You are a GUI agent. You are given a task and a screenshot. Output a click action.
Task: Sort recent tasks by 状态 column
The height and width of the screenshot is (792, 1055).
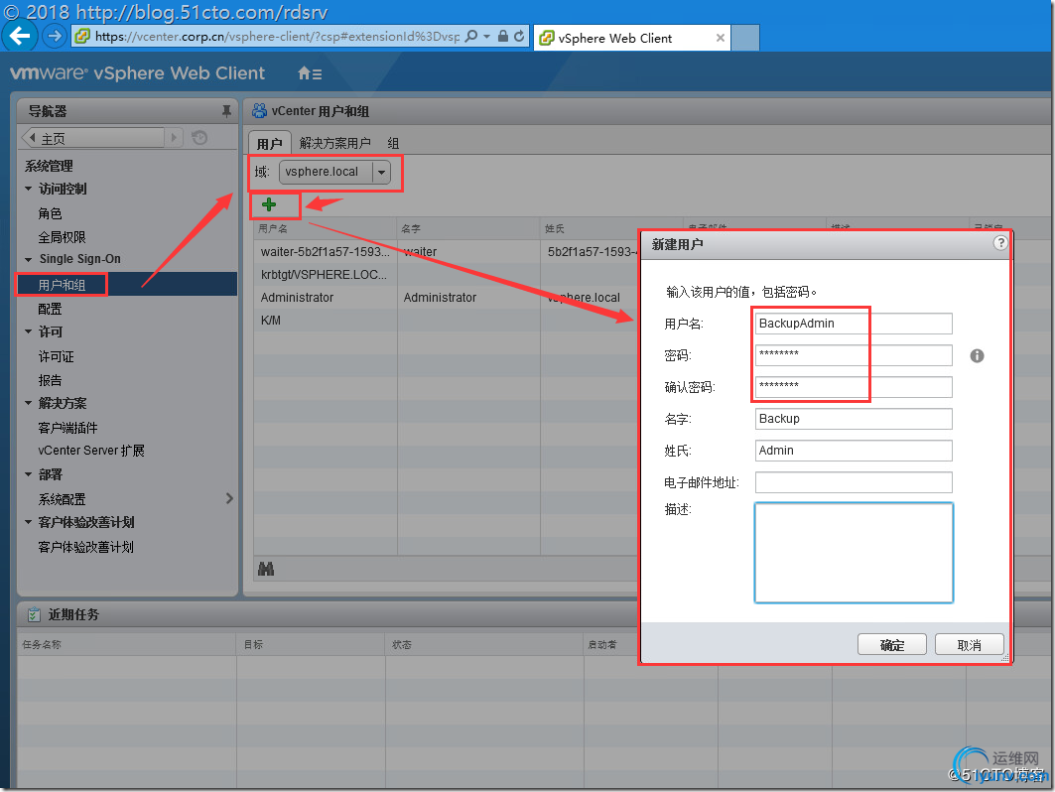(x=485, y=645)
